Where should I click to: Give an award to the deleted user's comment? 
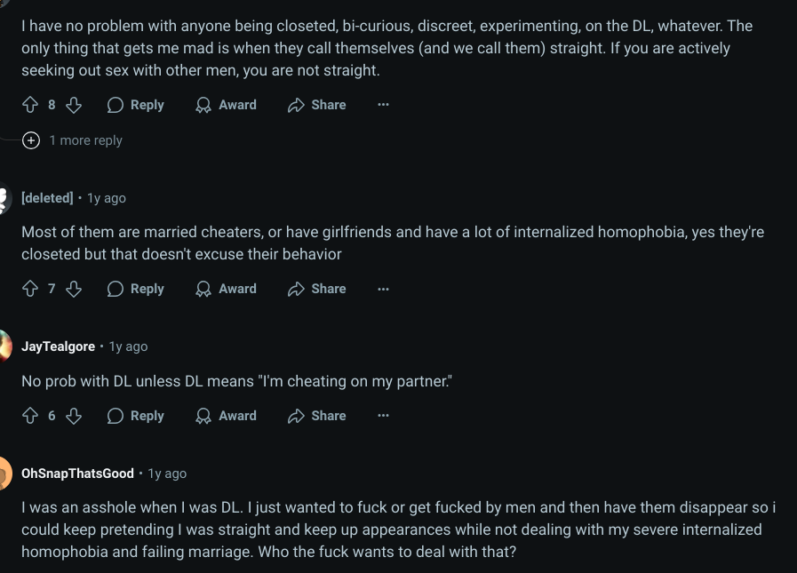pos(227,289)
